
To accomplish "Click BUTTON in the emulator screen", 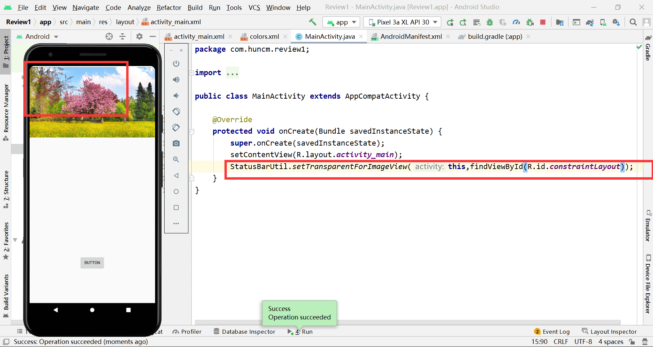I will tap(92, 263).
